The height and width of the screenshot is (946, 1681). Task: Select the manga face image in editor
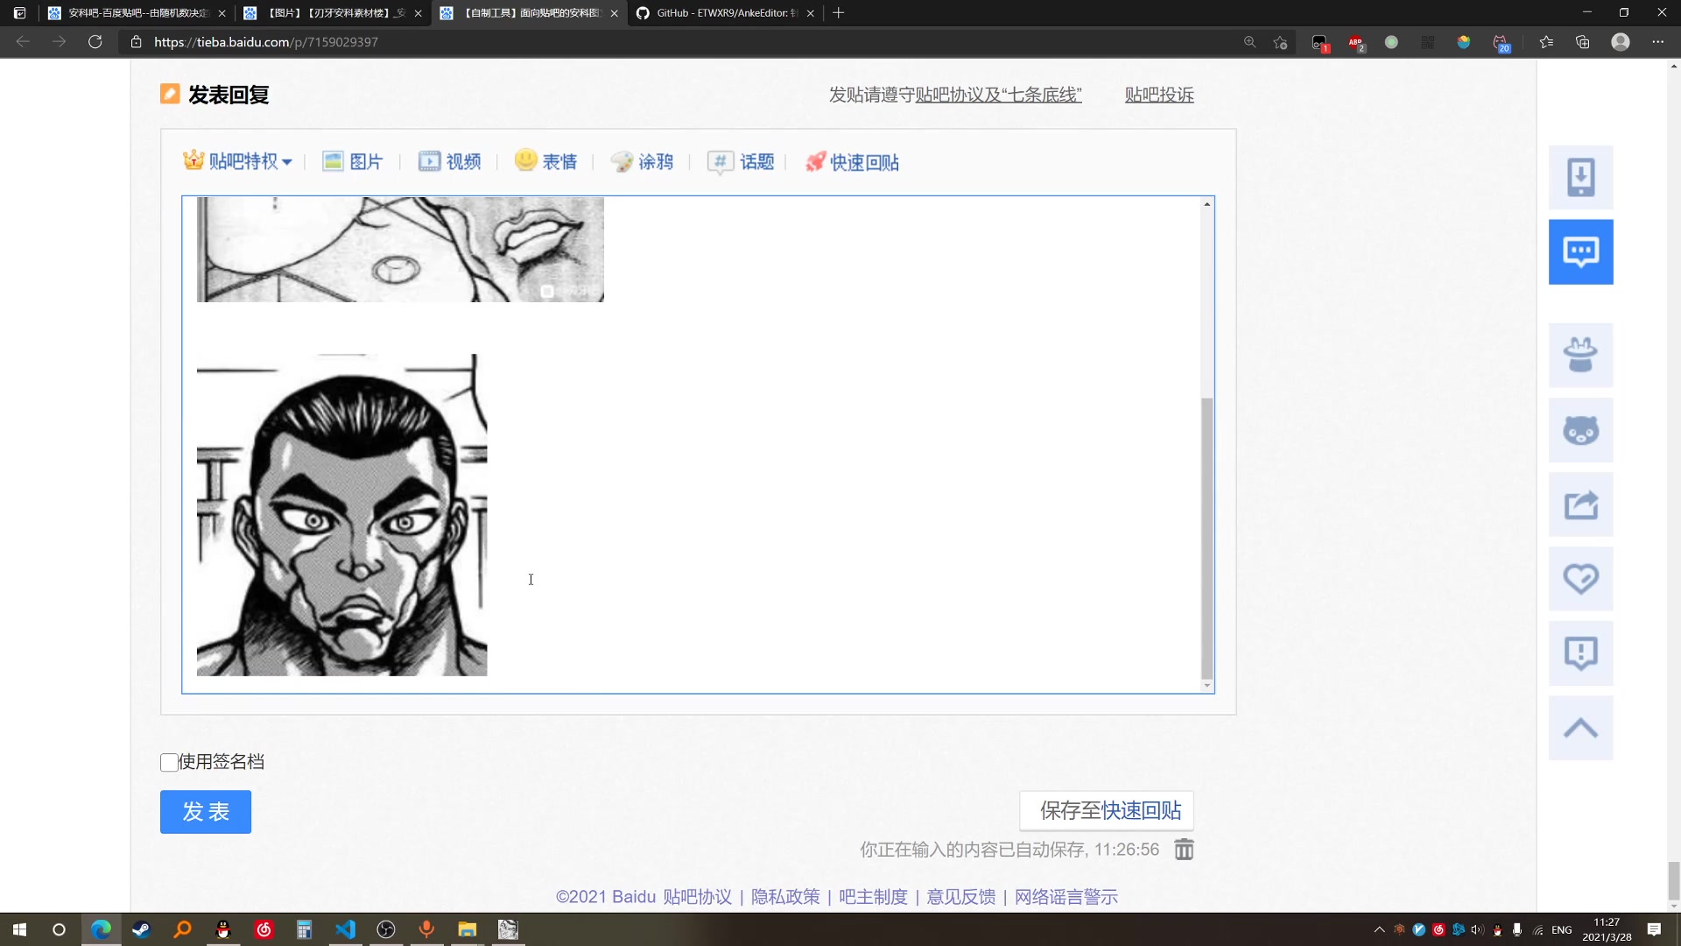click(x=341, y=515)
